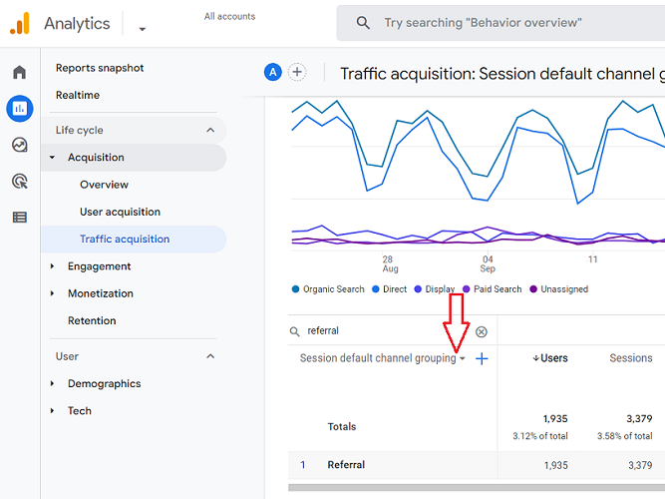Toggle Paid Search legend item

coord(492,289)
